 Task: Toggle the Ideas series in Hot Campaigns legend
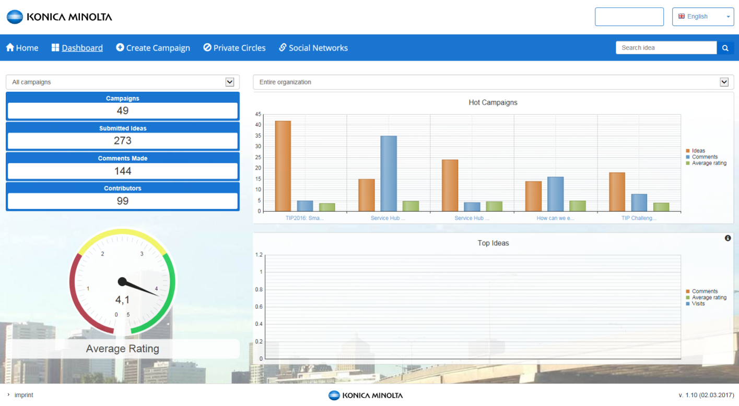[699, 150]
